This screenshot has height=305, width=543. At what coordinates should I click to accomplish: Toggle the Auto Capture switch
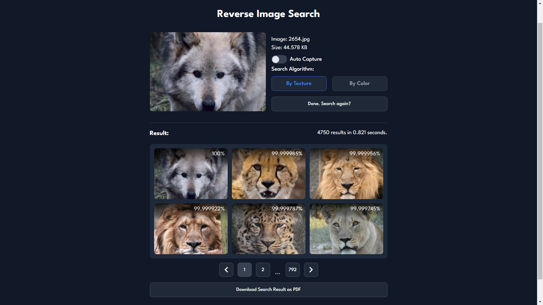(279, 59)
